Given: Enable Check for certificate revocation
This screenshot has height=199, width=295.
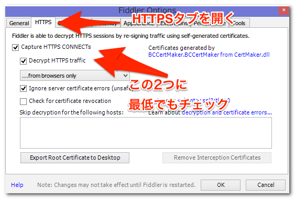Looking at the screenshot, I should 24,101.
